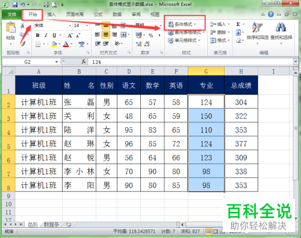Toggle Bold formatting
Viewport: 301px width, 238px height.
click(37, 36)
